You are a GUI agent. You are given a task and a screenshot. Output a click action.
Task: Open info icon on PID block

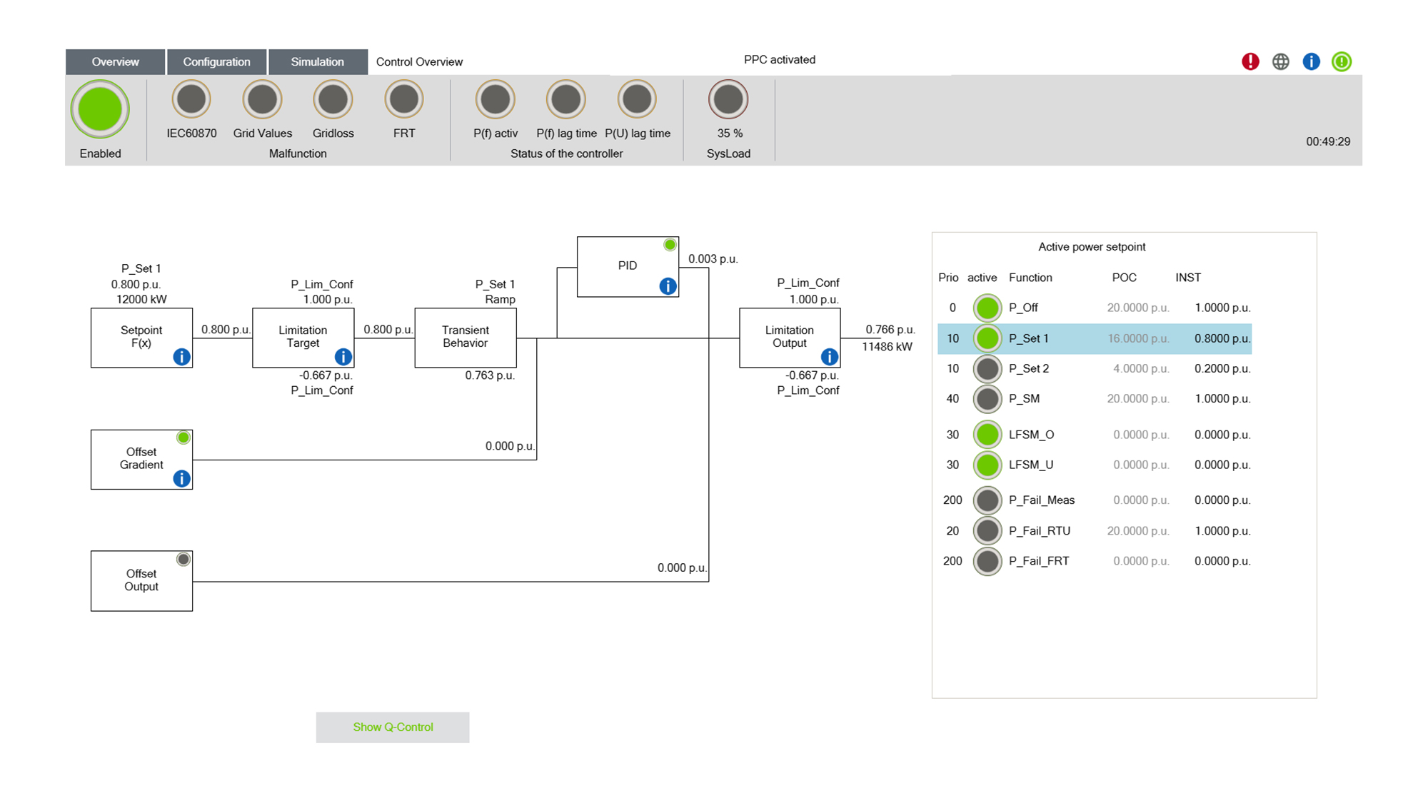pyautogui.click(x=668, y=286)
